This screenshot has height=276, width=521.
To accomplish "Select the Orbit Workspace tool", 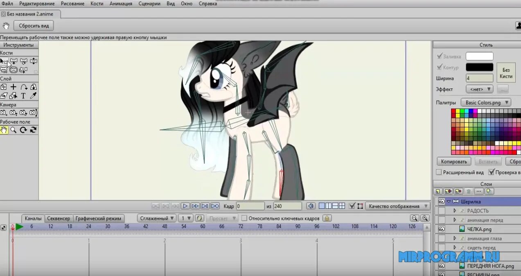I will coord(34,130).
